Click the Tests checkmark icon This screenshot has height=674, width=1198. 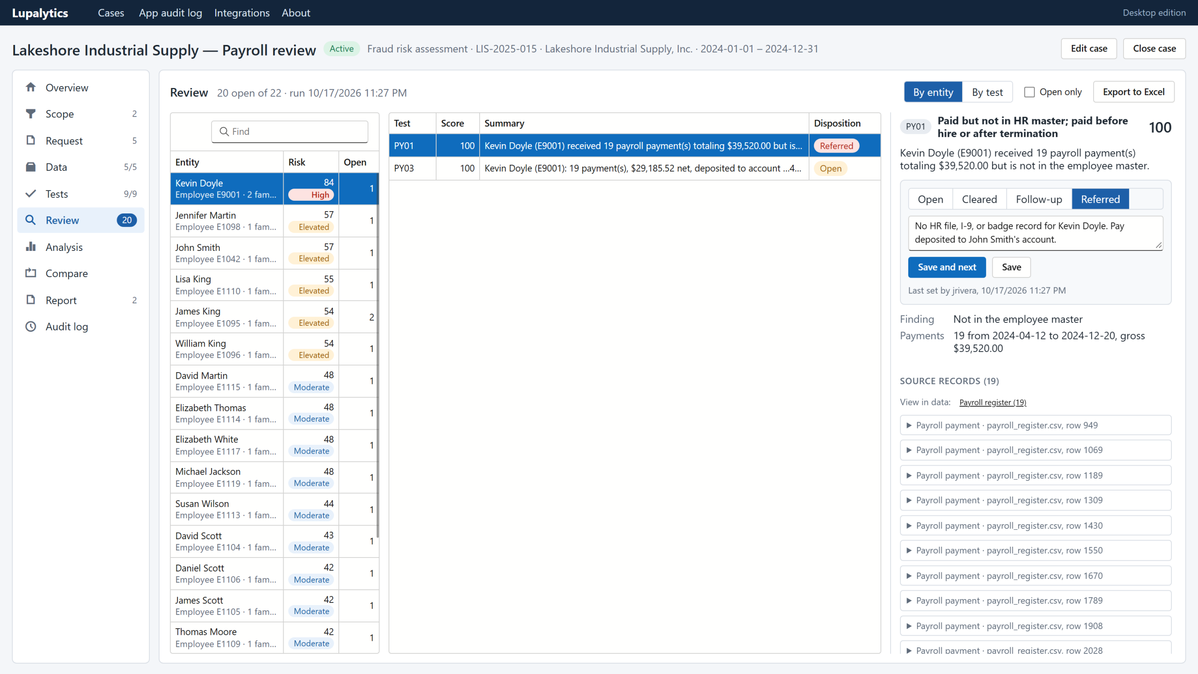(x=31, y=194)
